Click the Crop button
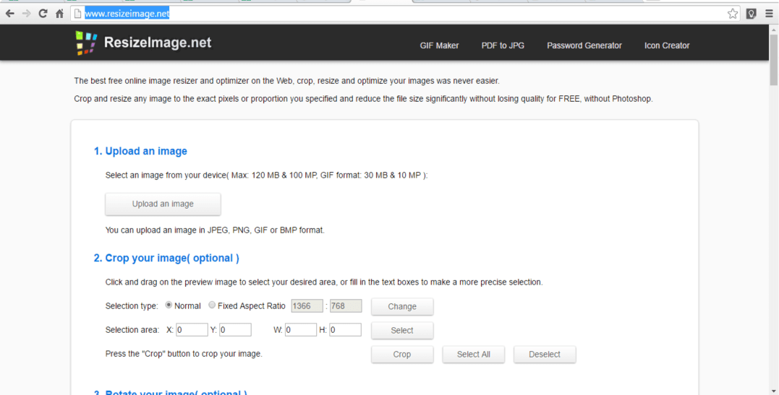779x395 pixels. coord(402,355)
